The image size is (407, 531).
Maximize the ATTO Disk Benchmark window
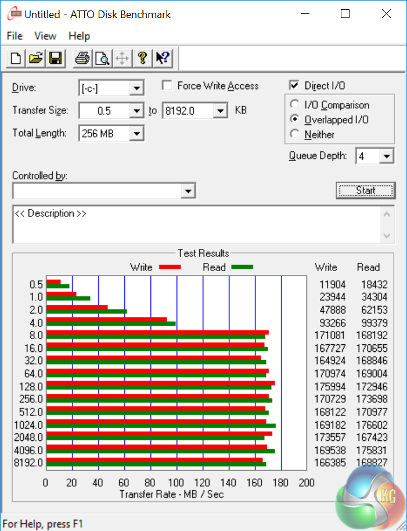click(345, 13)
